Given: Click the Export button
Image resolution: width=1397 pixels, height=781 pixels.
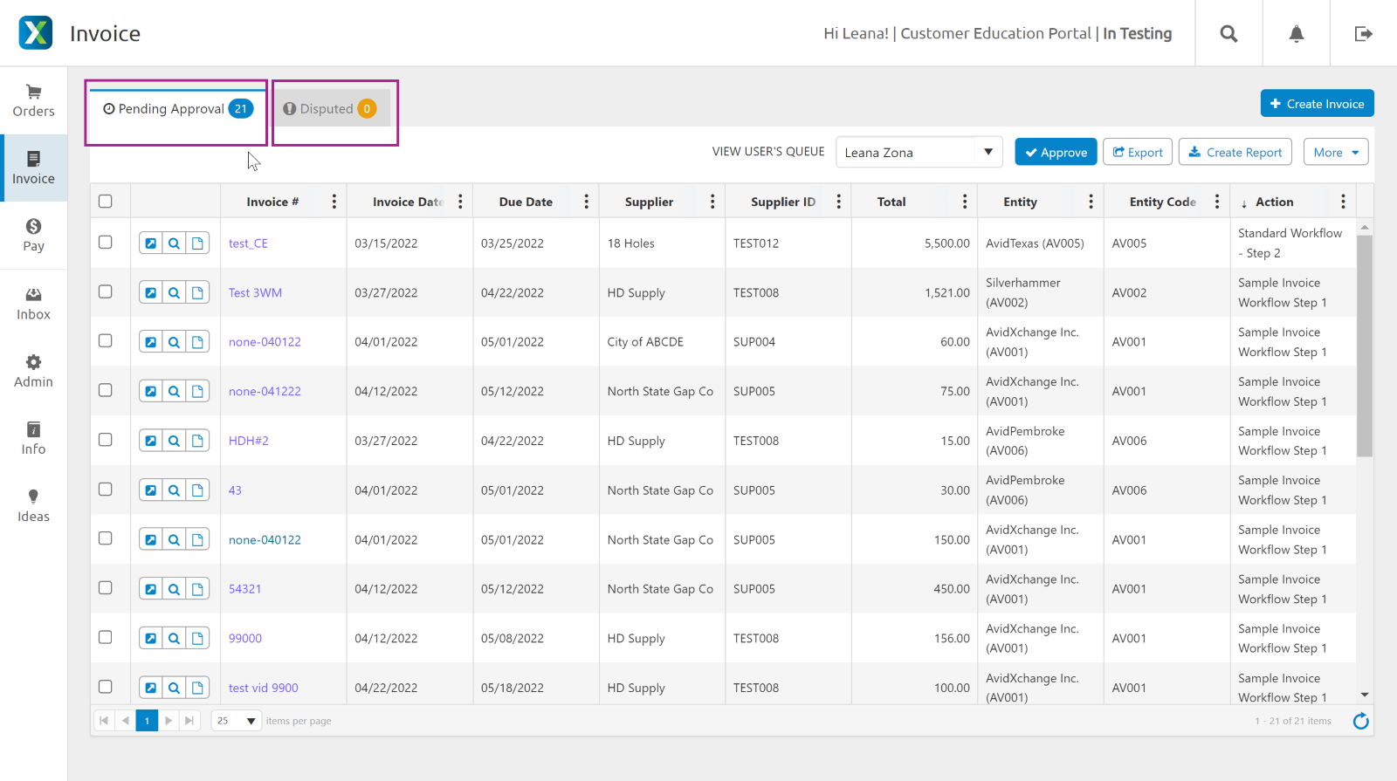Looking at the screenshot, I should click(x=1138, y=152).
